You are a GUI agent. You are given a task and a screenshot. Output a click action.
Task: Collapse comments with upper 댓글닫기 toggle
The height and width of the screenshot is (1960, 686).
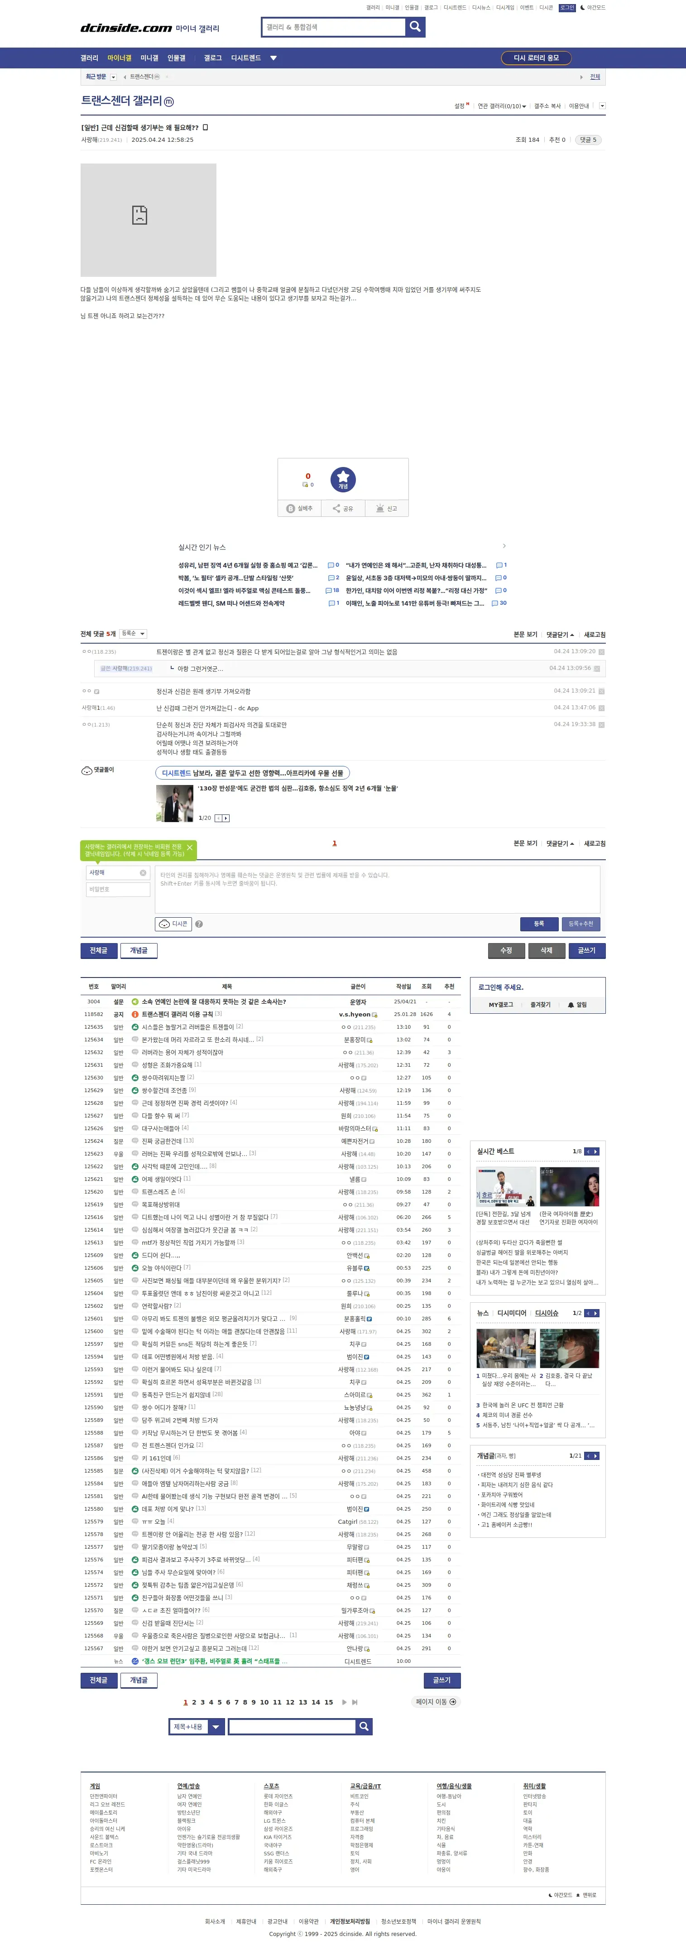[x=560, y=635]
